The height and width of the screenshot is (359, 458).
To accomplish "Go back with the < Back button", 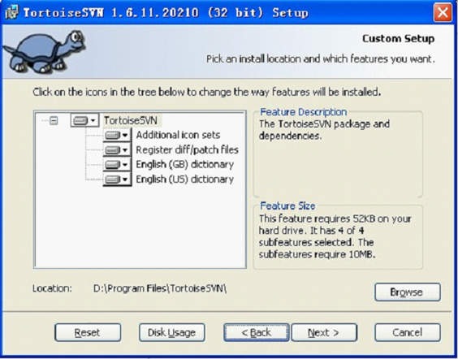I will point(257,332).
